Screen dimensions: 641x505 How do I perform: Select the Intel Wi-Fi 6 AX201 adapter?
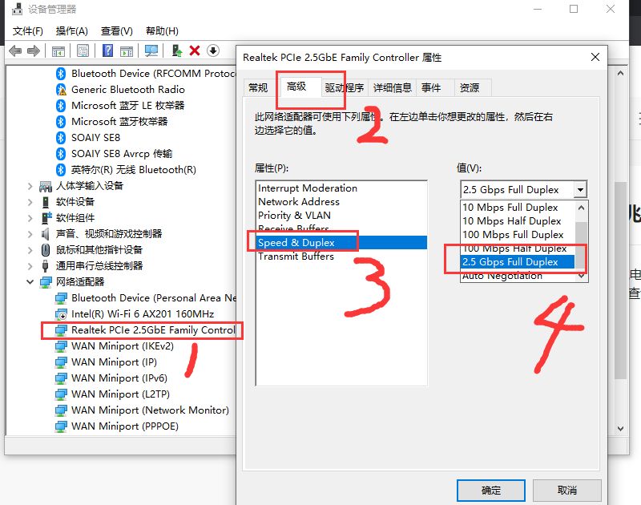pos(142,314)
